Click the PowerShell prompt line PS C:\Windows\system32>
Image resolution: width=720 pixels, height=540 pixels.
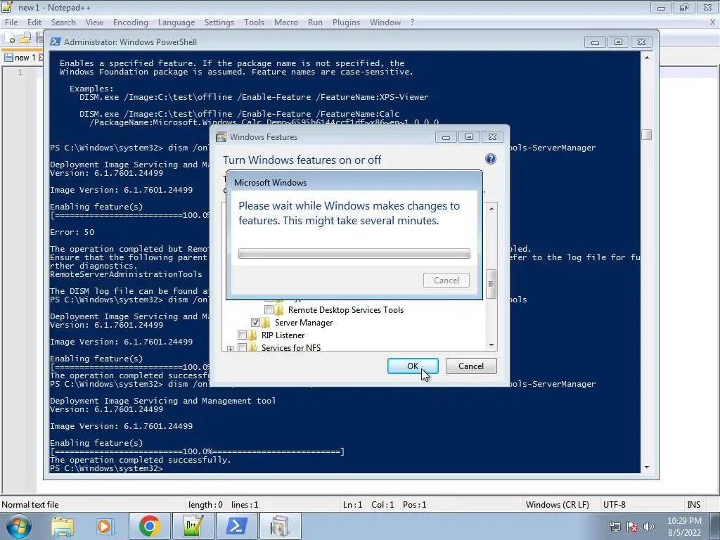point(107,468)
